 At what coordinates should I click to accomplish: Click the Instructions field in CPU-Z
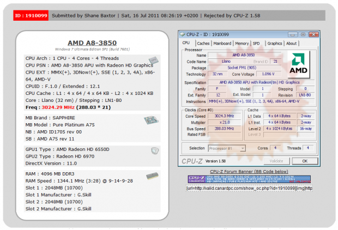click(x=261, y=101)
